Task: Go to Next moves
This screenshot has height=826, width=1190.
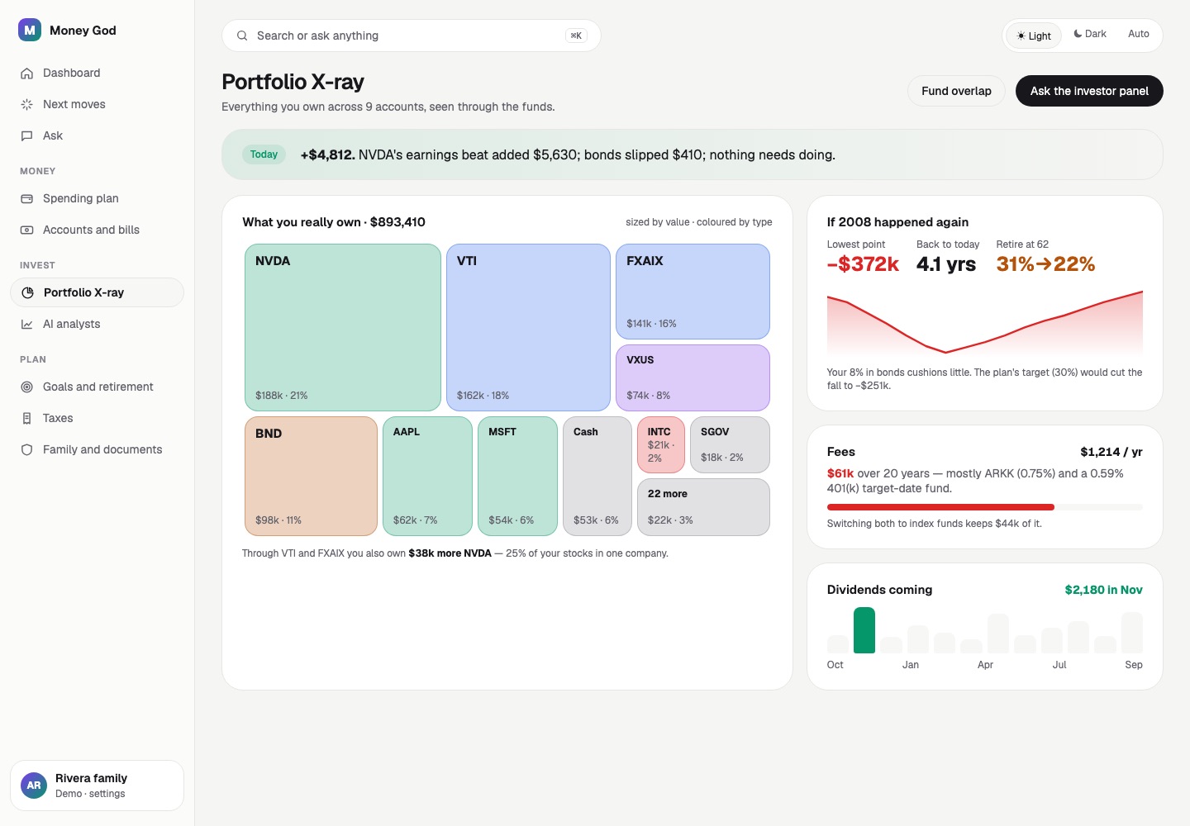Action: [x=97, y=104]
